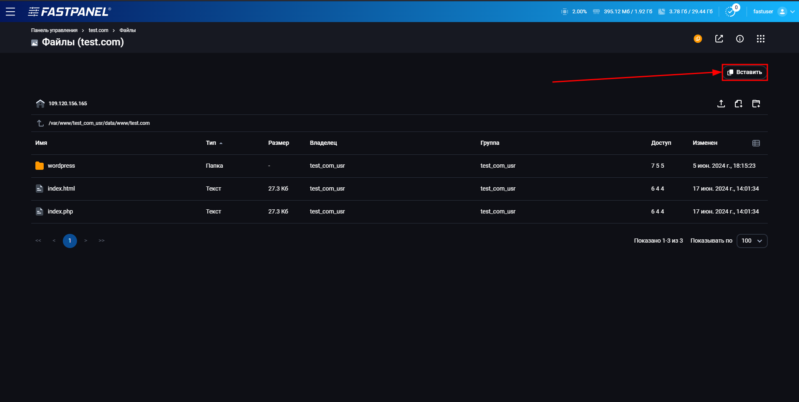The height and width of the screenshot is (402, 799).
Task: Open the notifications task queue icon
Action: [730, 12]
